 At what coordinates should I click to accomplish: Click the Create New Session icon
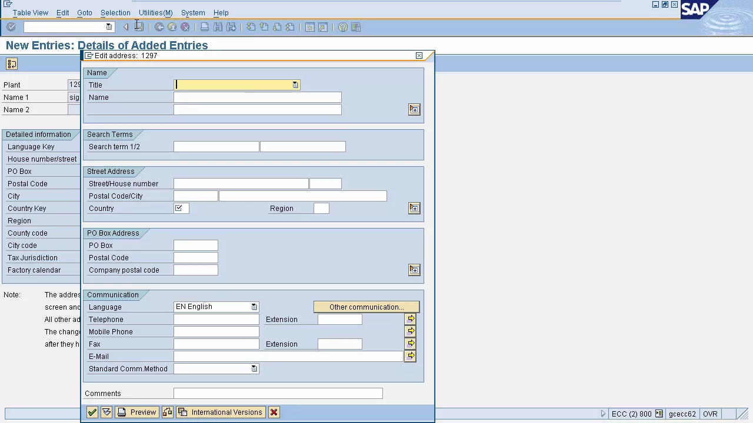click(309, 27)
